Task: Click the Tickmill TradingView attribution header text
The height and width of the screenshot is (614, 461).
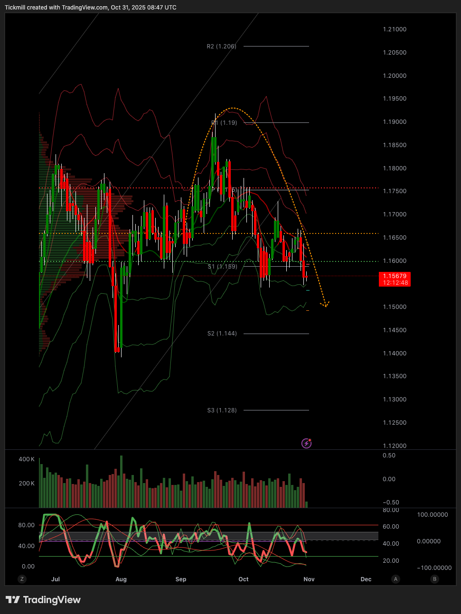Action: [90, 8]
